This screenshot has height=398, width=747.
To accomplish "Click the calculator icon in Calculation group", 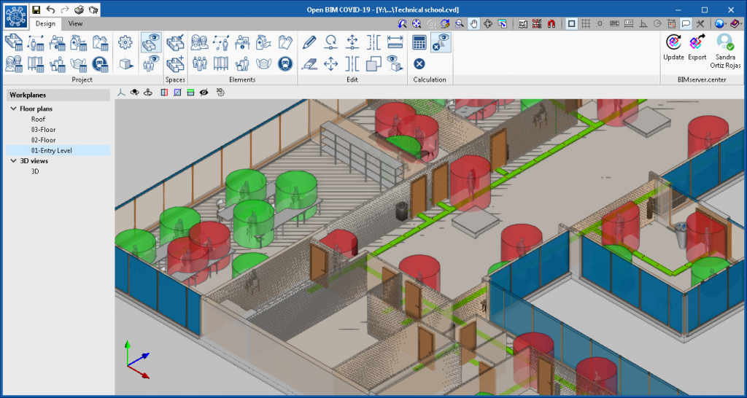I will pos(419,42).
